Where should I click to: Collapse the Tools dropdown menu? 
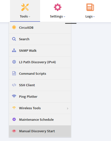(x=25, y=11)
